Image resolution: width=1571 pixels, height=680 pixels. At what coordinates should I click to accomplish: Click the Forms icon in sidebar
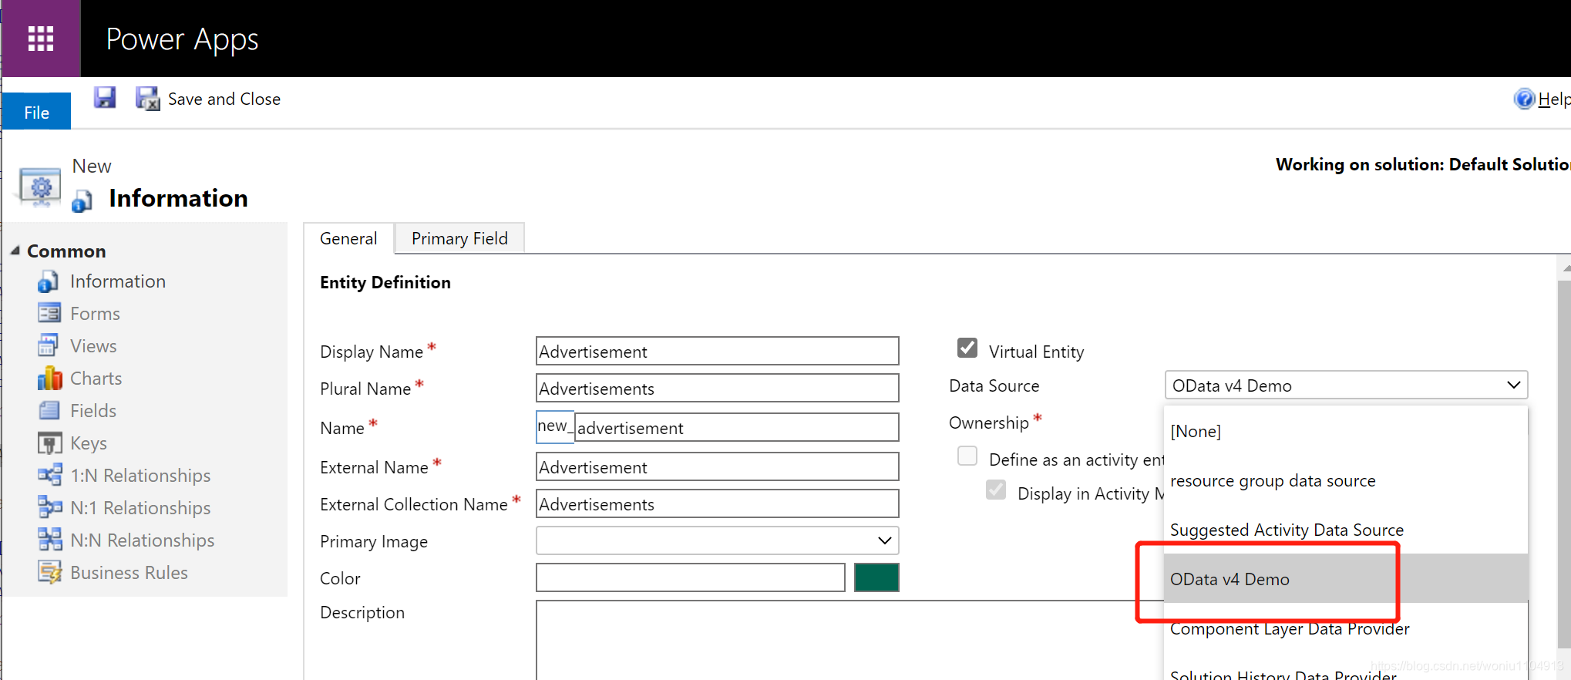pos(49,313)
